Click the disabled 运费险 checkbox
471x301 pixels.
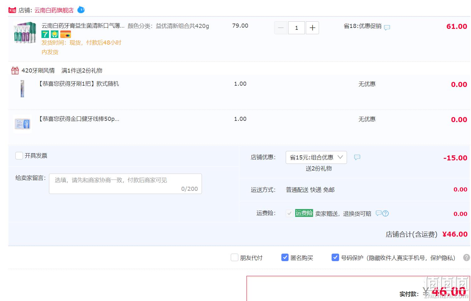(x=290, y=213)
